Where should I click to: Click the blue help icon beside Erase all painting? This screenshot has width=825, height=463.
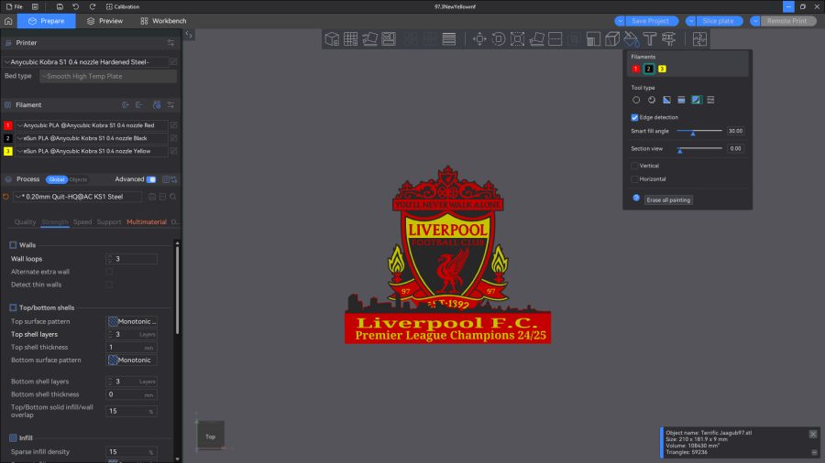pos(636,199)
